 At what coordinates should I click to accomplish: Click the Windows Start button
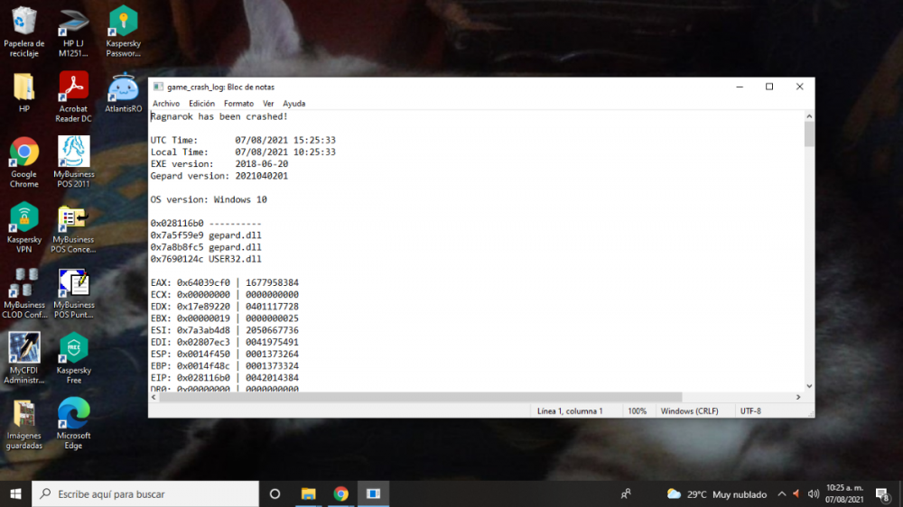[x=15, y=493]
